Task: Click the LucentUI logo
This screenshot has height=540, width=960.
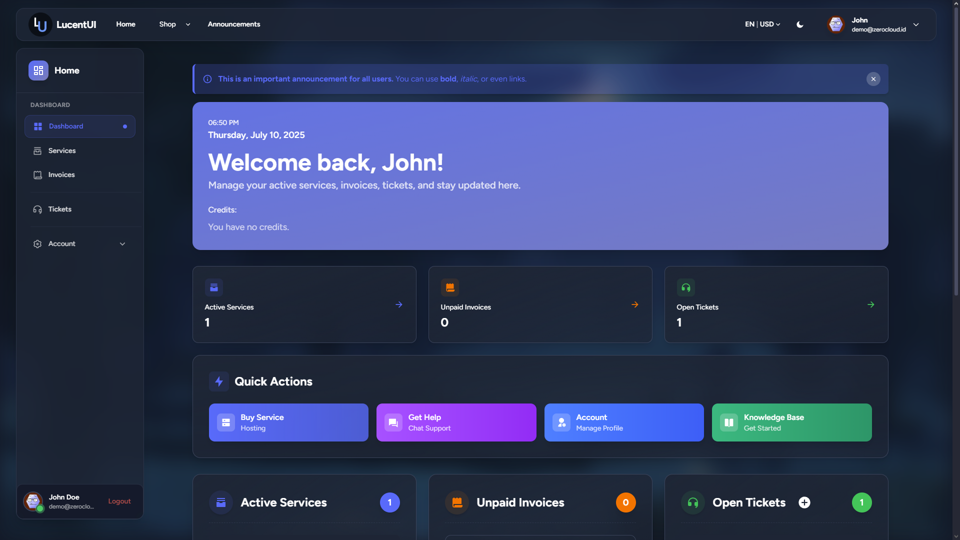Action: (x=62, y=24)
